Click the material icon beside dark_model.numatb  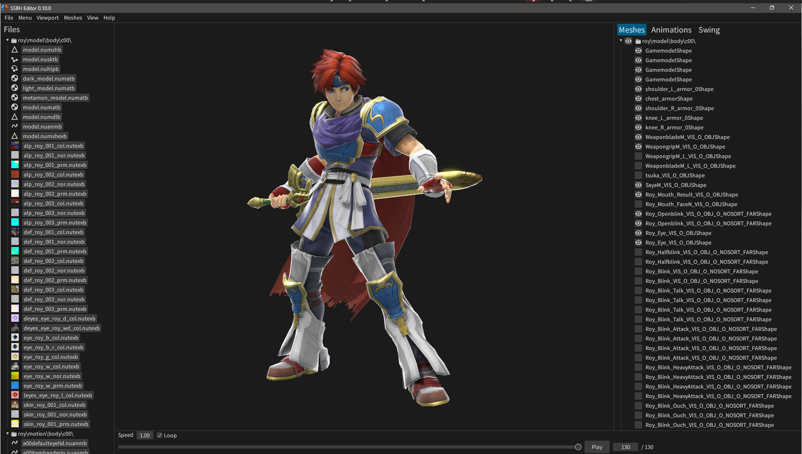click(x=15, y=78)
